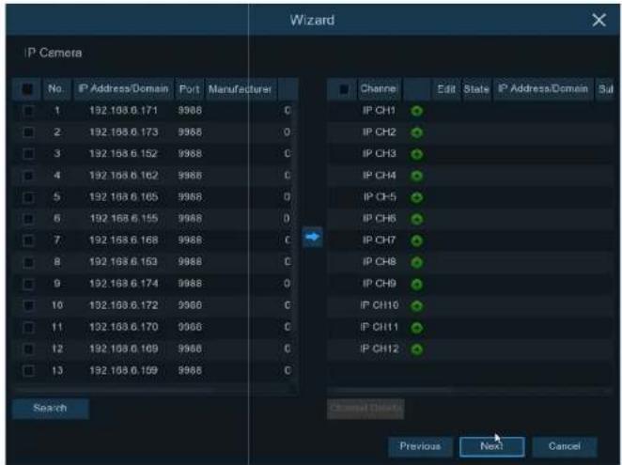622x465 pixels.
Task: Tick the checkbox for camera 192.168.6.169
Action: [x=28, y=349]
